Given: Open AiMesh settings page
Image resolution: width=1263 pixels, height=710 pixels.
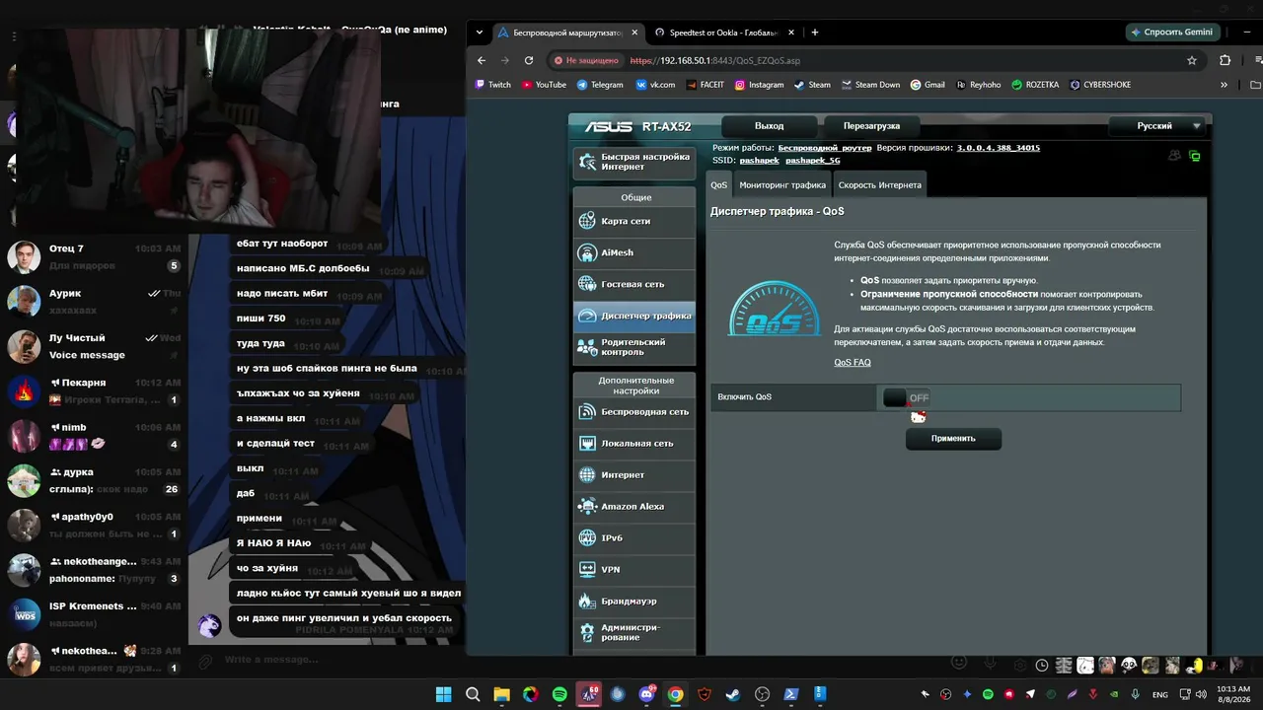Looking at the screenshot, I should pyautogui.click(x=633, y=252).
